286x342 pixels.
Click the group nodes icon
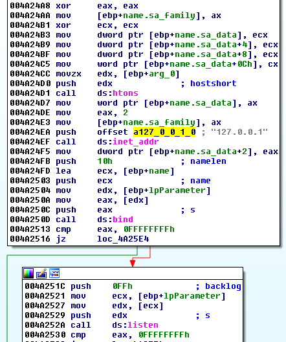click(x=54, y=273)
